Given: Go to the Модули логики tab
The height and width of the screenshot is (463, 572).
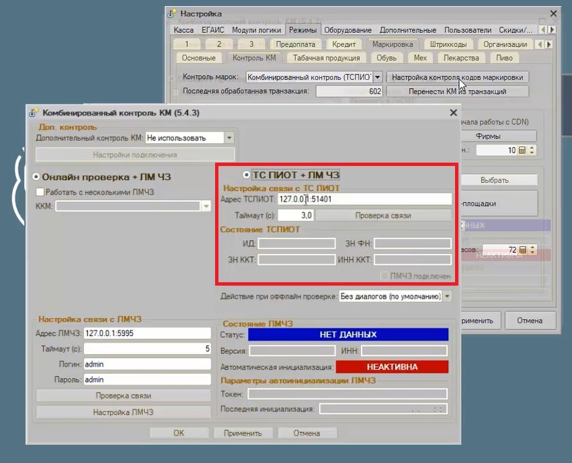Looking at the screenshot, I should [257, 30].
